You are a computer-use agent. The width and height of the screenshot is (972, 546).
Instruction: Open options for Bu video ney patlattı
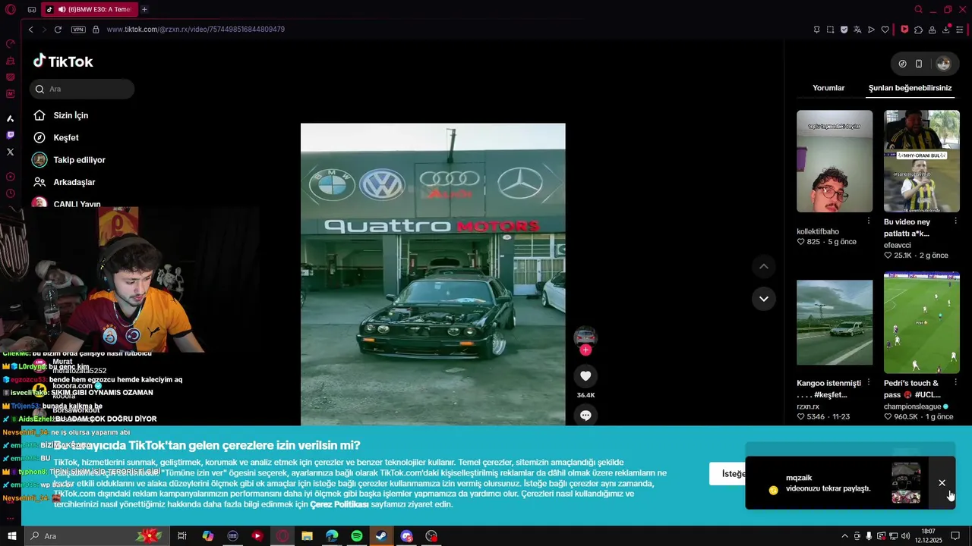[x=956, y=221]
